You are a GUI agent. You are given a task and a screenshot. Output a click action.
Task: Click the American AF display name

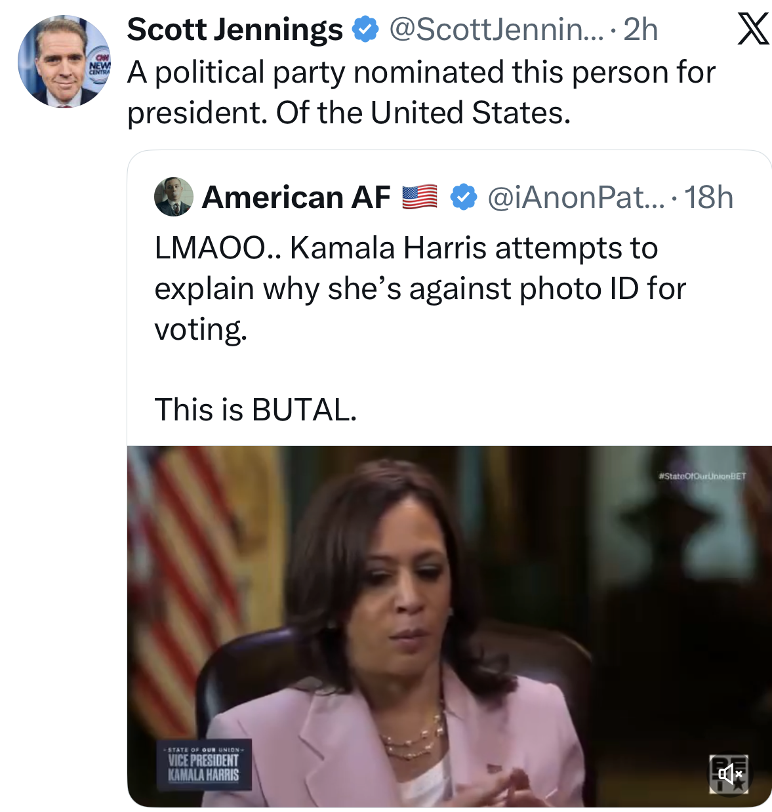pos(296,197)
